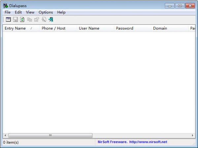Image resolution: width=198 pixels, height=148 pixels.
Task: Close the Dialupass window
Action: point(190,6)
